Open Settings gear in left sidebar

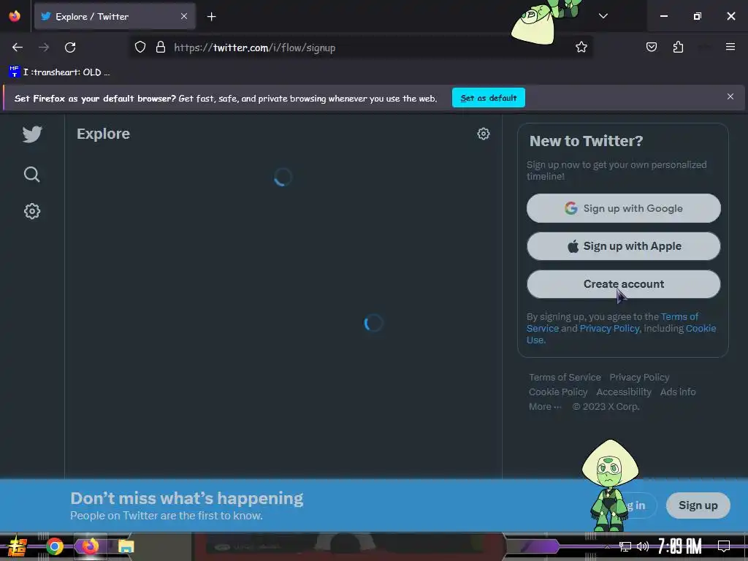tap(32, 211)
